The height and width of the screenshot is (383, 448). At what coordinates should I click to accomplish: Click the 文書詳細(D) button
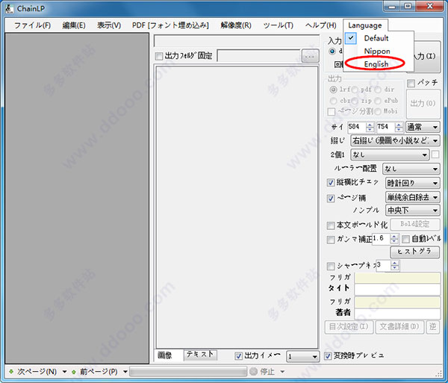[x=399, y=327]
